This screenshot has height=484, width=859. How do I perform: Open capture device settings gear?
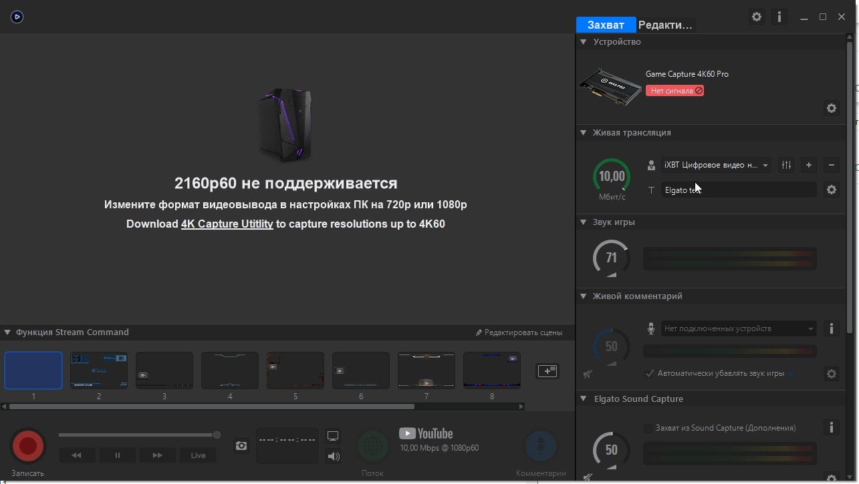point(832,108)
